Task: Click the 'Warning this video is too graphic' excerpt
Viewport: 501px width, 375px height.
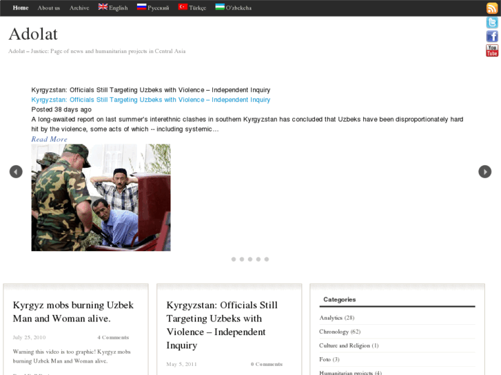Action: tap(72, 356)
